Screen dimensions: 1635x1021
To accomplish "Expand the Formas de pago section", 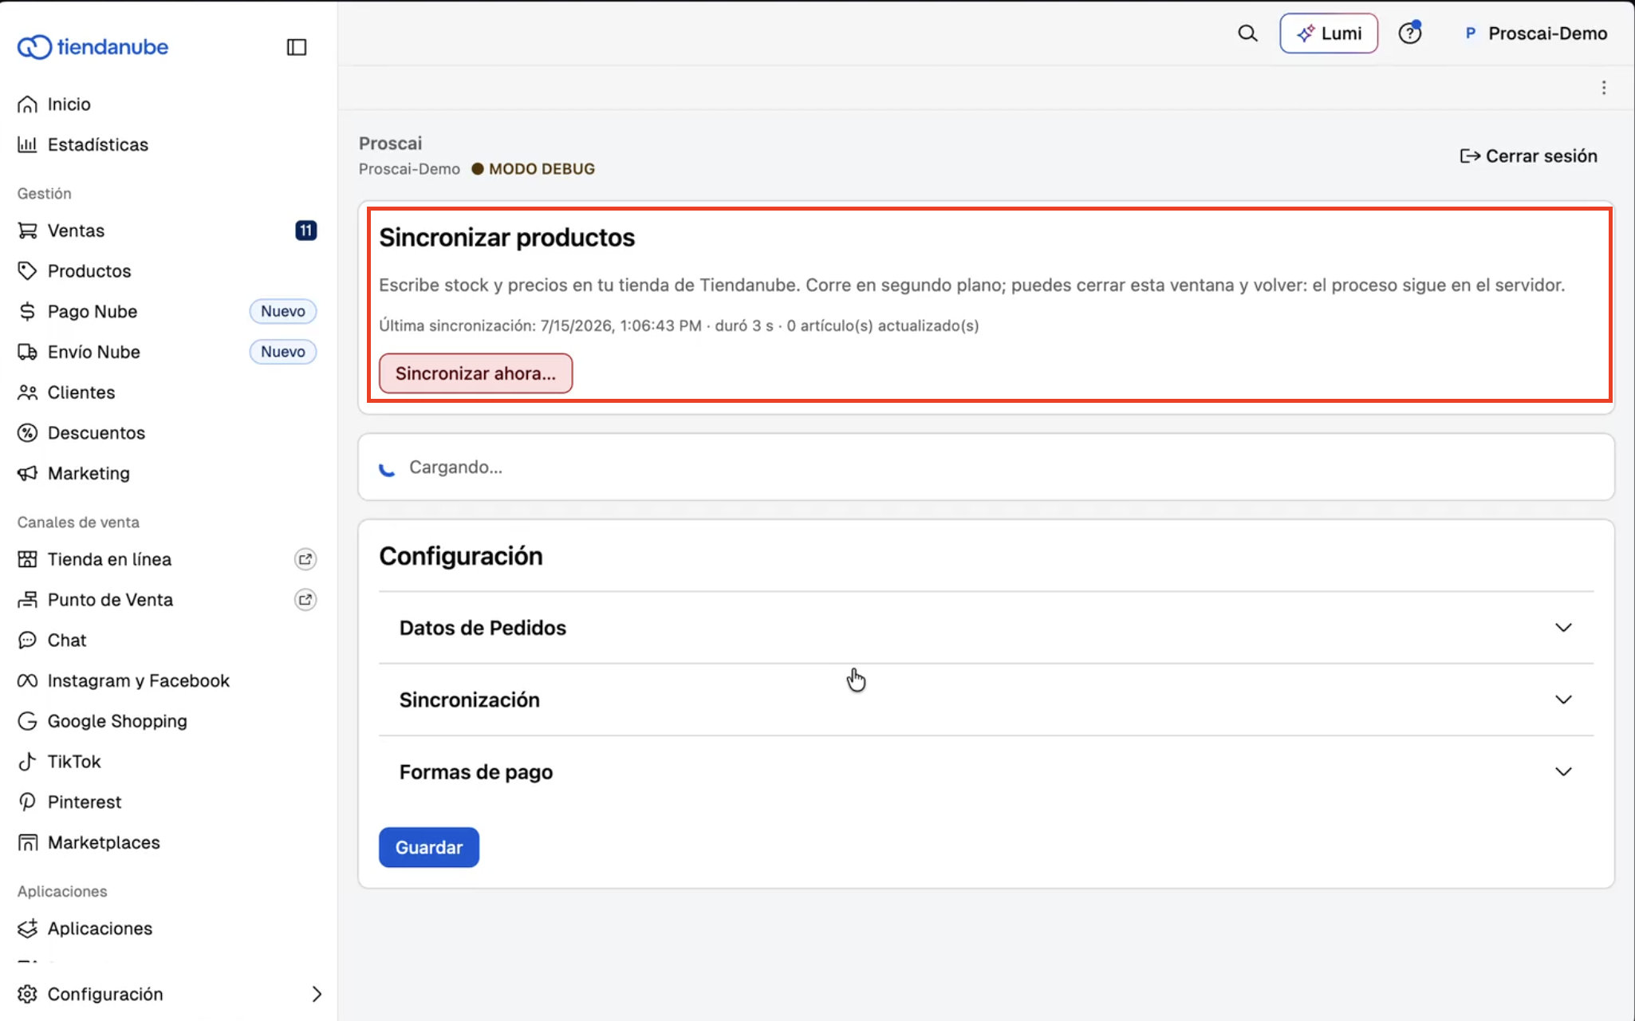I will tap(986, 771).
